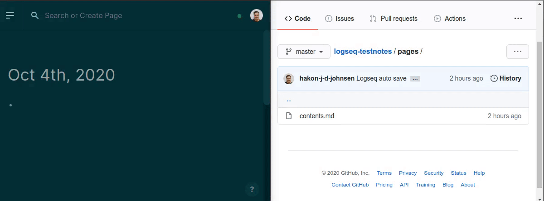Open the About footer link
Screen dimensions: 544x201
pyautogui.click(x=468, y=185)
